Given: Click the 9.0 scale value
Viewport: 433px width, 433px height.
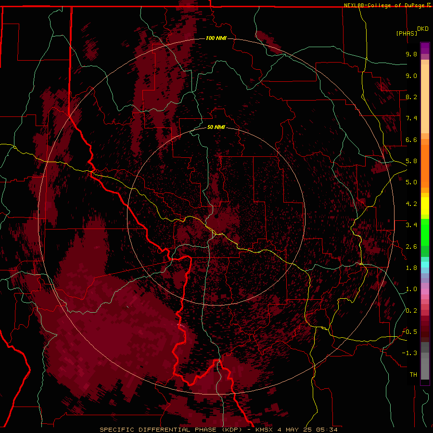Looking at the screenshot, I should pos(411,76).
